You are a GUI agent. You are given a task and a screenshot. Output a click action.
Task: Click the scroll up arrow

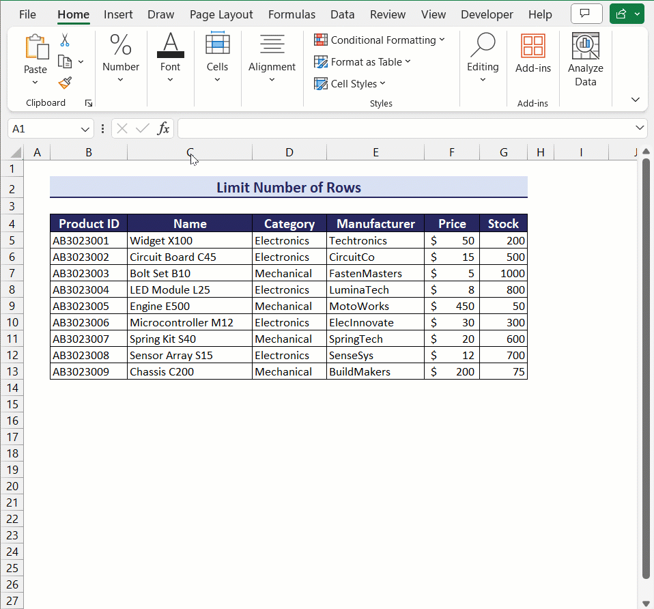pyautogui.click(x=646, y=151)
